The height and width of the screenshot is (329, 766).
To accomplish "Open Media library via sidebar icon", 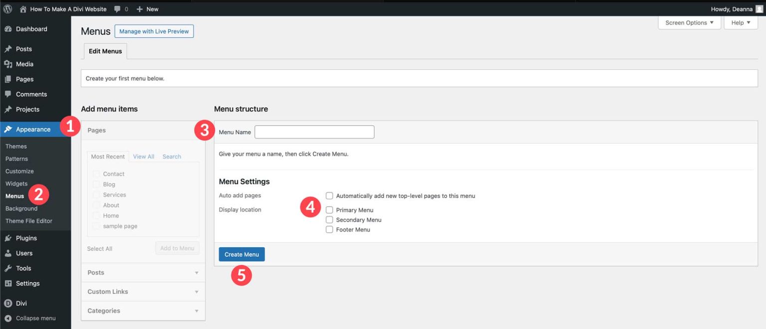I will 7,64.
